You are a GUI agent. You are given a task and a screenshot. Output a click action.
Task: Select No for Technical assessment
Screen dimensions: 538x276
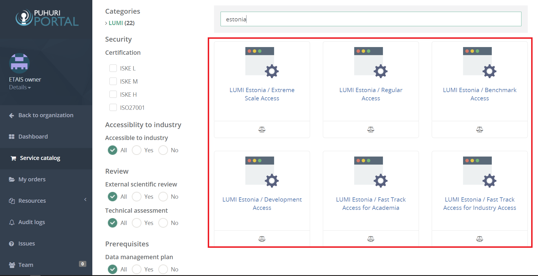pos(163,223)
